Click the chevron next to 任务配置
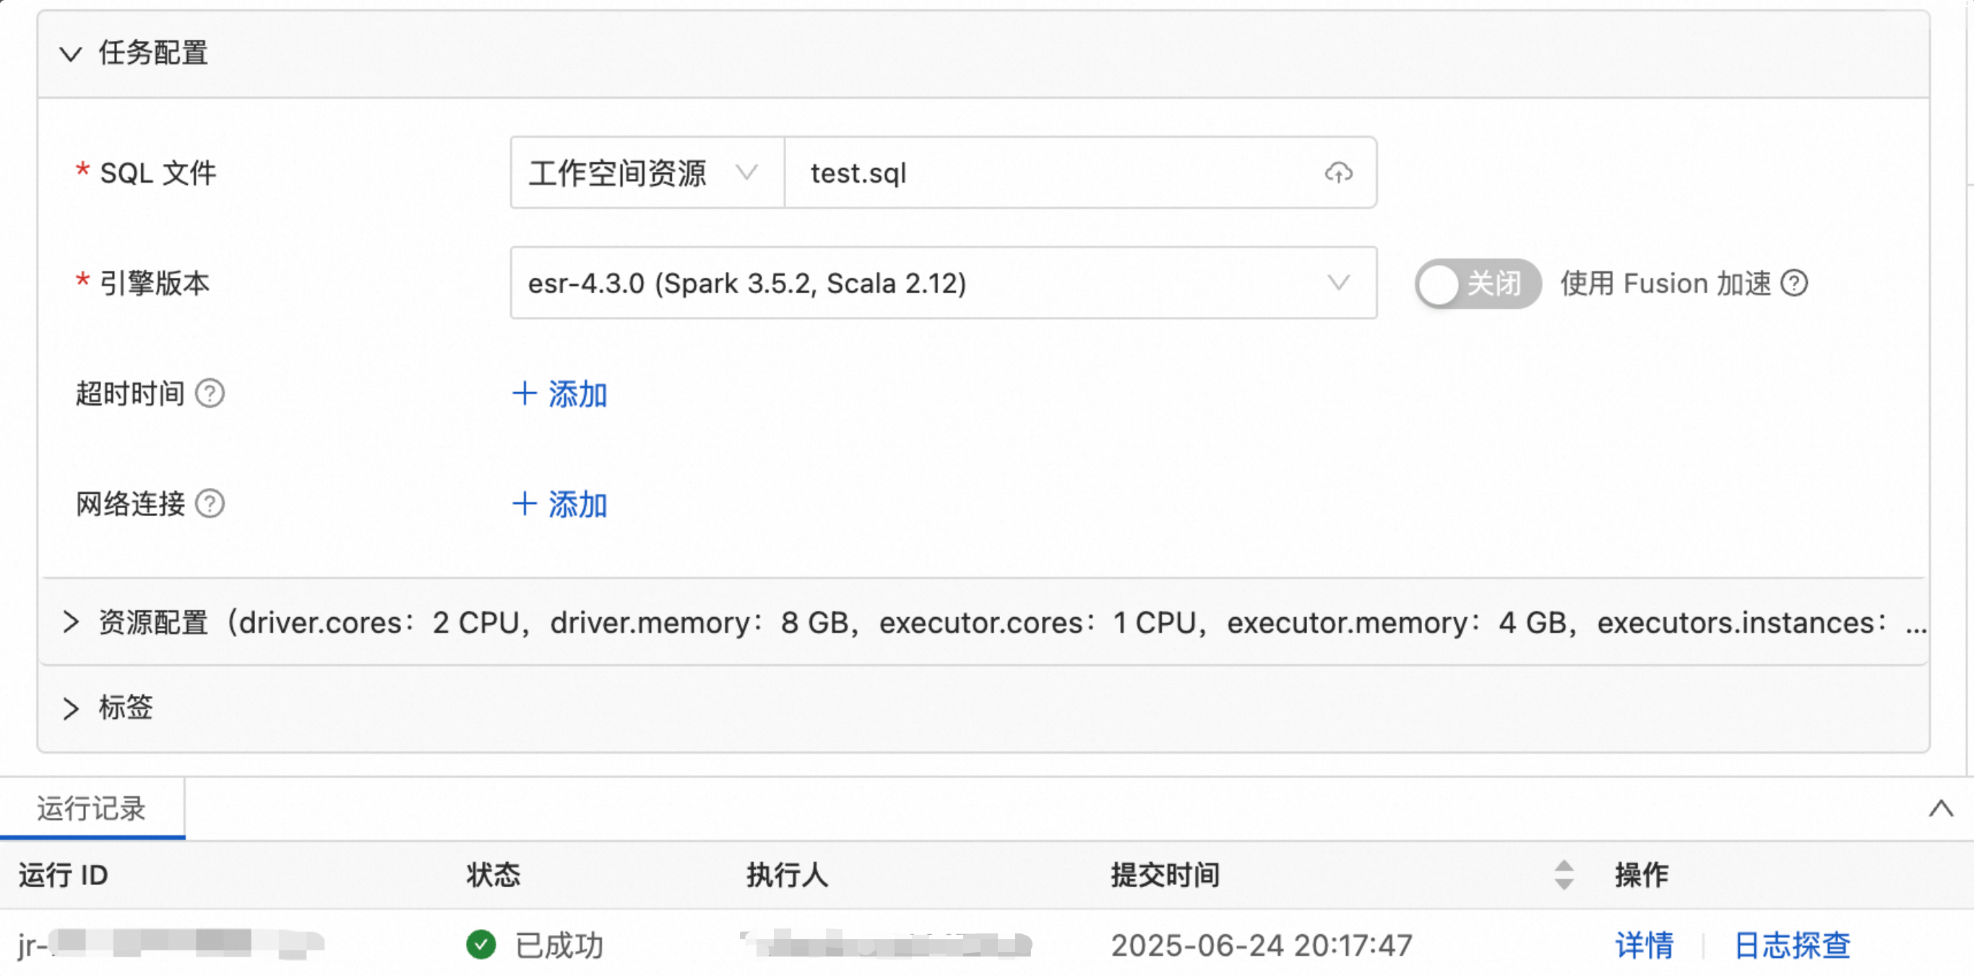Viewport: 1974px width, 976px height. click(72, 53)
